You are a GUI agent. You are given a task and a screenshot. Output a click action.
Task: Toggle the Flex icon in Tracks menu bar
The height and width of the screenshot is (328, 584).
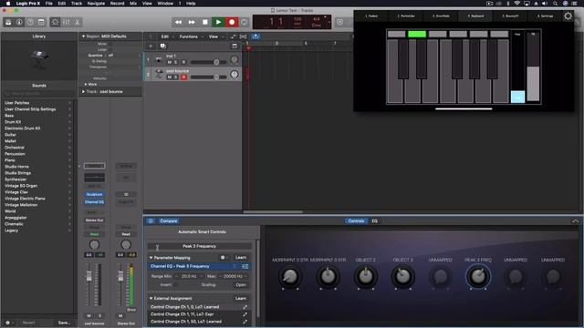[244, 36]
